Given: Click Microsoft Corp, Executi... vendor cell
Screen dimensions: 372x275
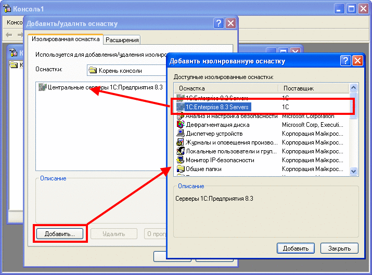Looking at the screenshot, I should (x=313, y=125).
